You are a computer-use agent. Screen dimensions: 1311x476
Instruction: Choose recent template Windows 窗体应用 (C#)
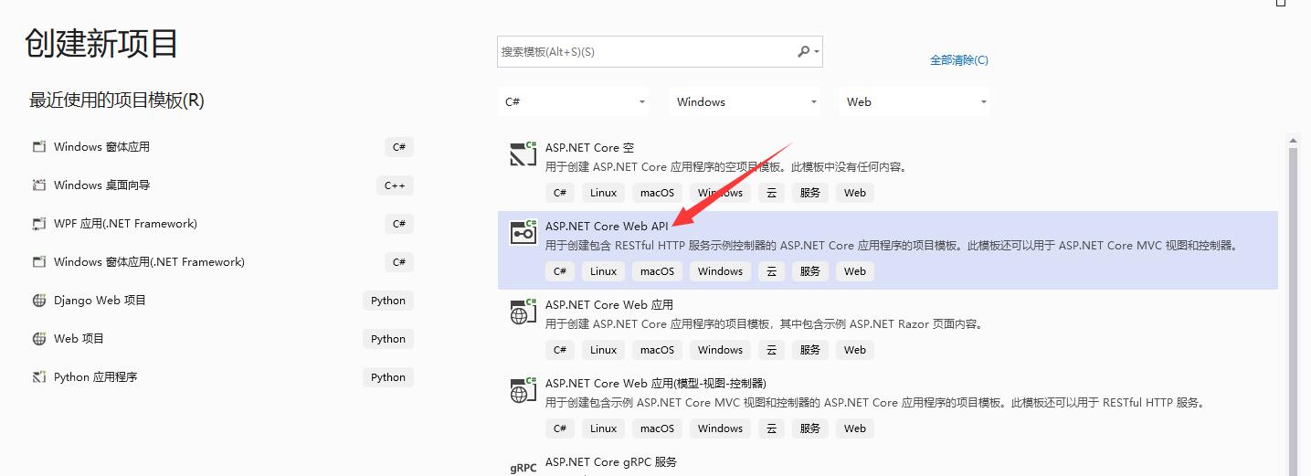[222, 147]
